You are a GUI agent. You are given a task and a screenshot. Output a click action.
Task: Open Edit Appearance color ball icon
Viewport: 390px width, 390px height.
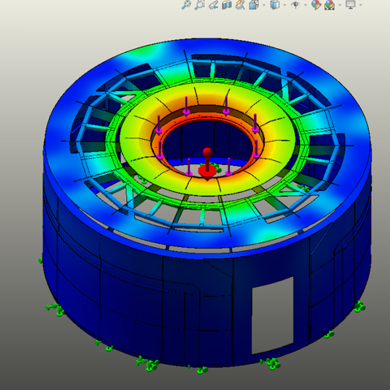pyautogui.click(x=316, y=5)
